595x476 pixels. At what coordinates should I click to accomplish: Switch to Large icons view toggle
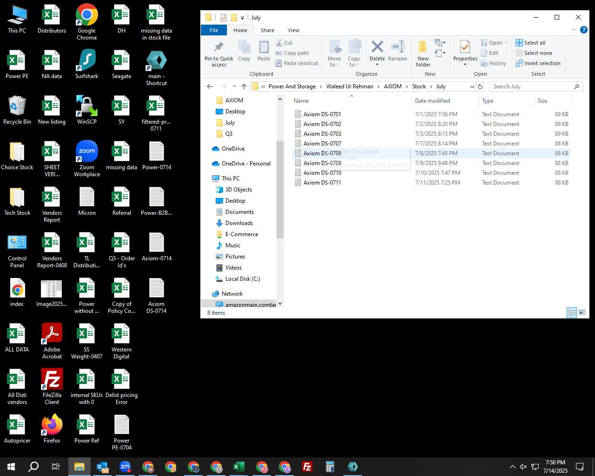tap(582, 312)
